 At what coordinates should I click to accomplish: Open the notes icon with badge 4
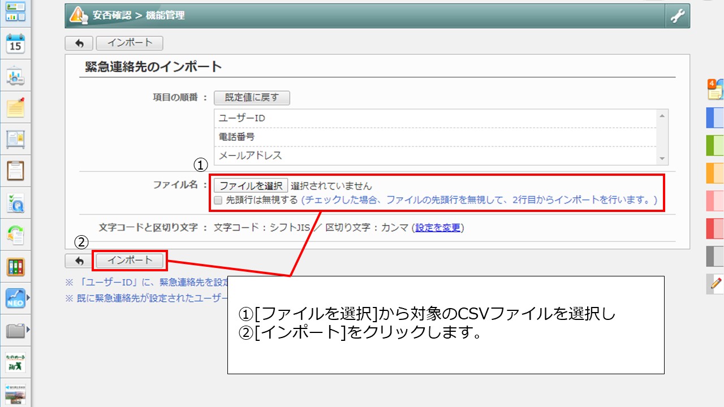[x=715, y=89]
